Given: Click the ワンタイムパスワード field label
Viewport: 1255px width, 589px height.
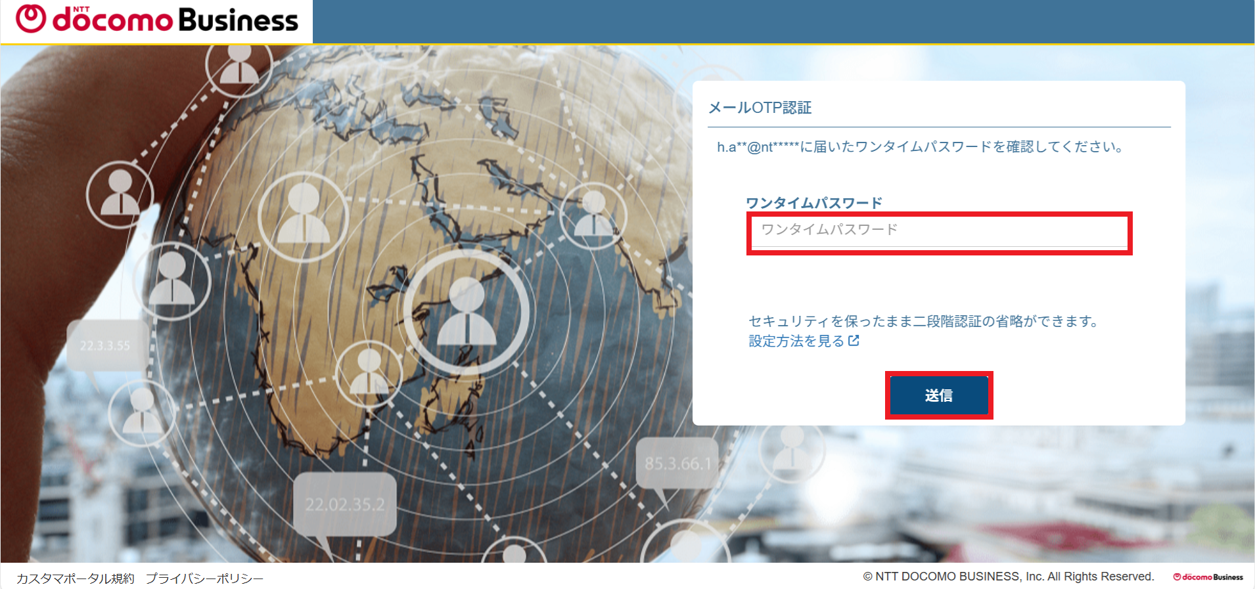Looking at the screenshot, I should (814, 203).
